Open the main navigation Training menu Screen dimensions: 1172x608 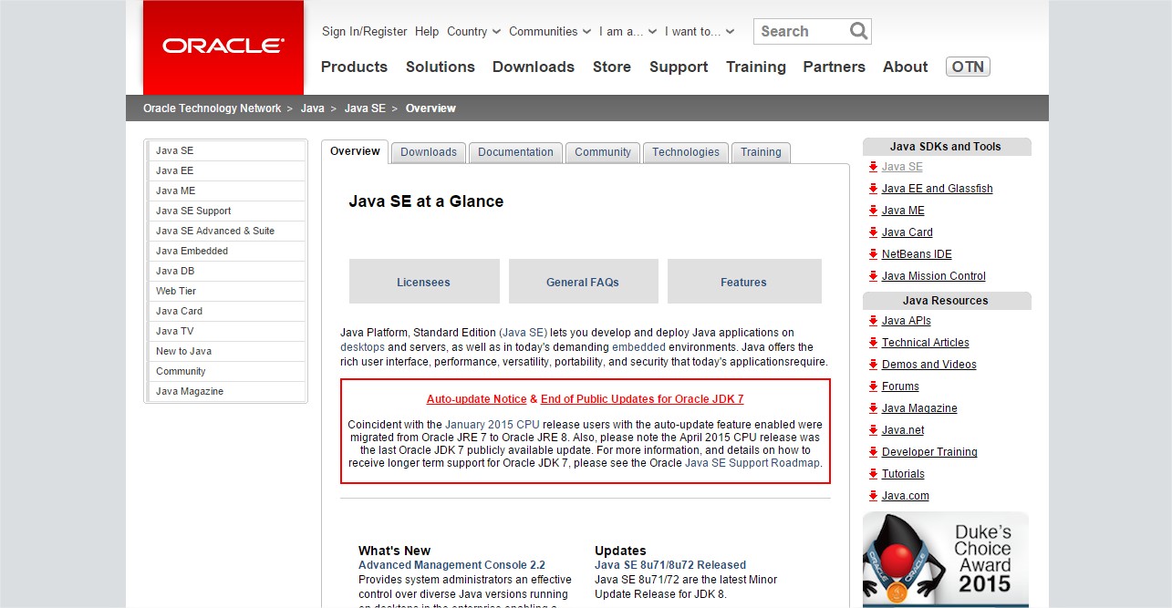[756, 67]
